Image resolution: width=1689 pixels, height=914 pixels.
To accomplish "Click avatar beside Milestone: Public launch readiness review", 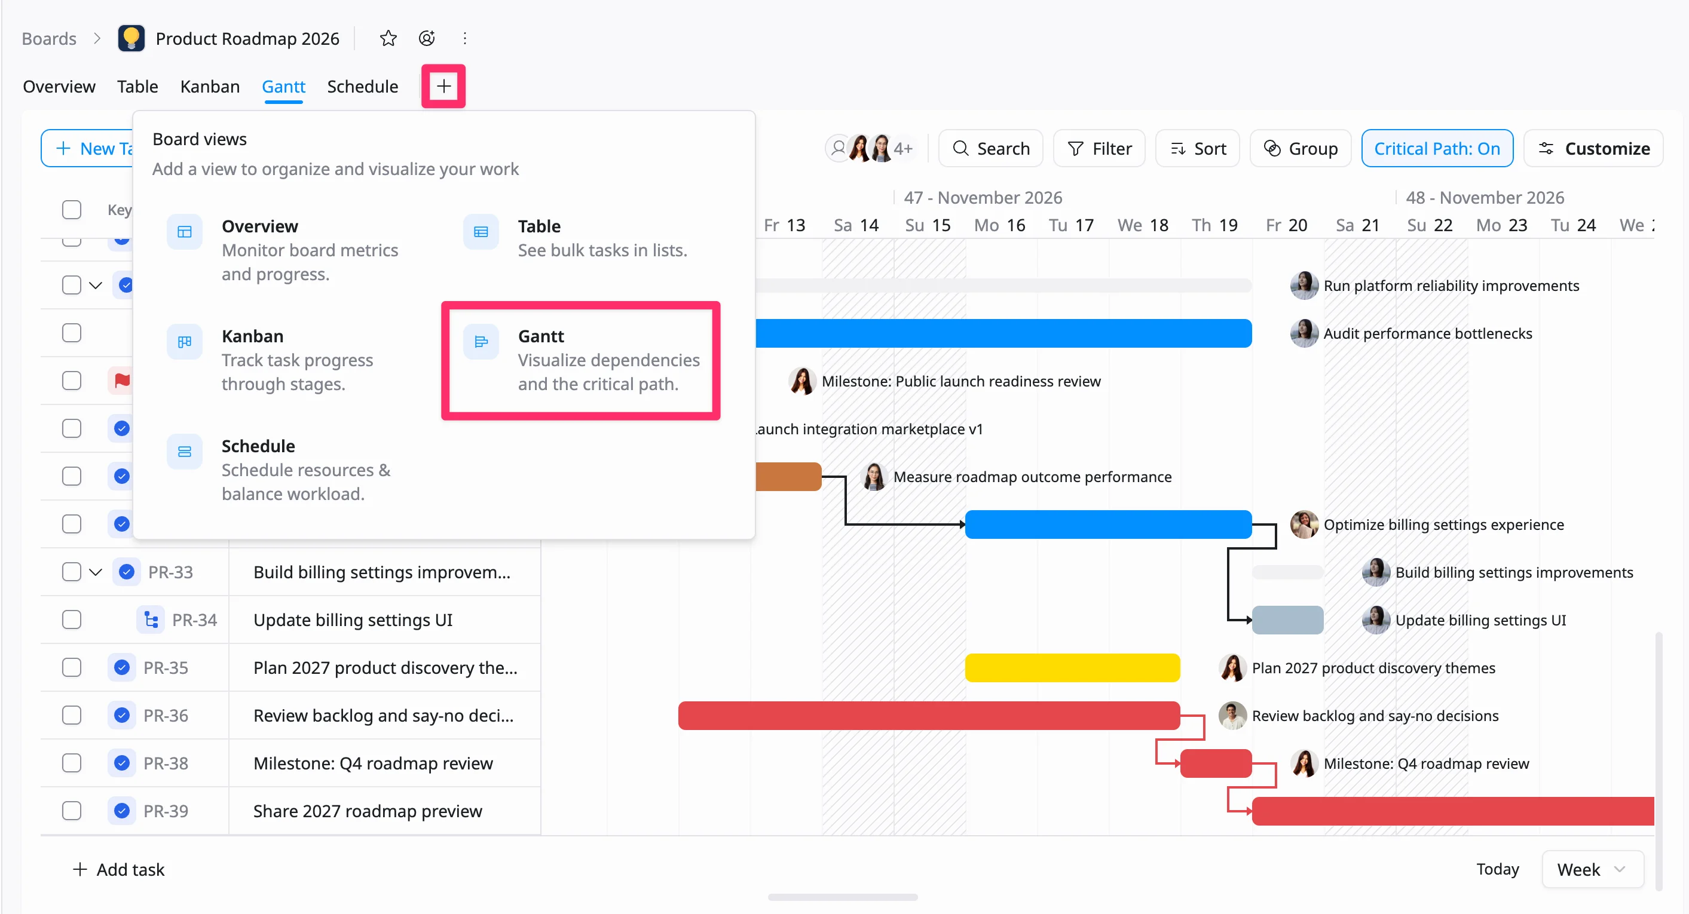I will tap(802, 381).
